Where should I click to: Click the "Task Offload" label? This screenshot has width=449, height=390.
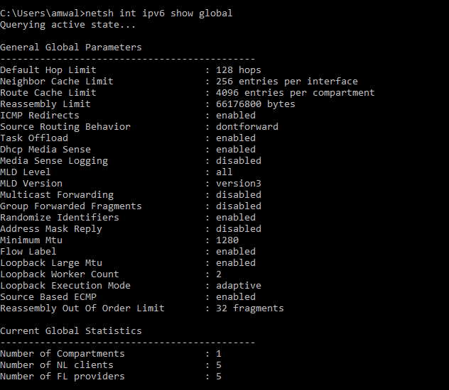tap(34, 138)
